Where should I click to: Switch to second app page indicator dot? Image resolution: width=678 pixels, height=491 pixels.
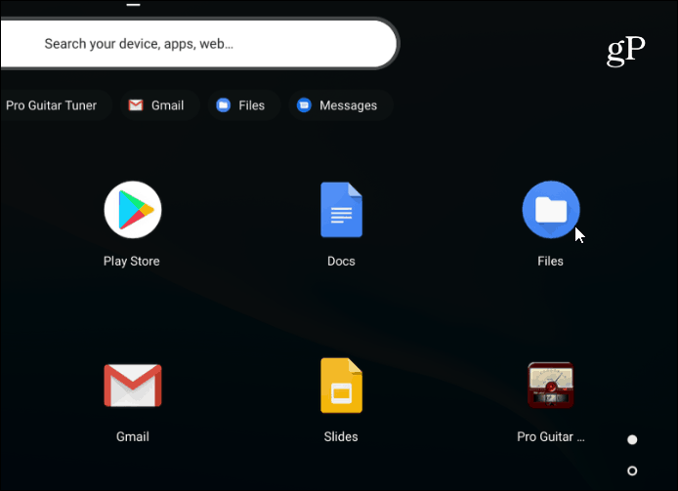click(x=632, y=471)
